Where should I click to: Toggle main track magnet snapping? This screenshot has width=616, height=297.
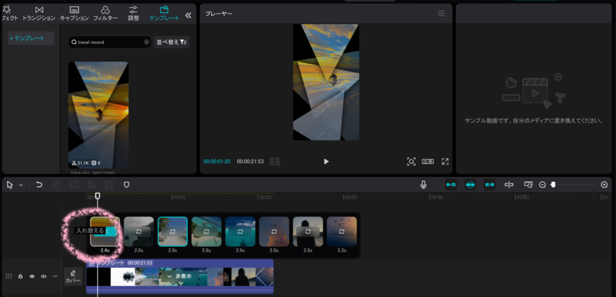(451, 185)
